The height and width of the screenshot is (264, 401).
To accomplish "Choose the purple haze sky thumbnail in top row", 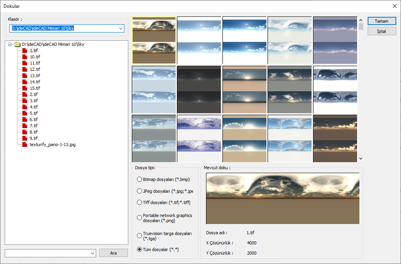I will 335,40.
